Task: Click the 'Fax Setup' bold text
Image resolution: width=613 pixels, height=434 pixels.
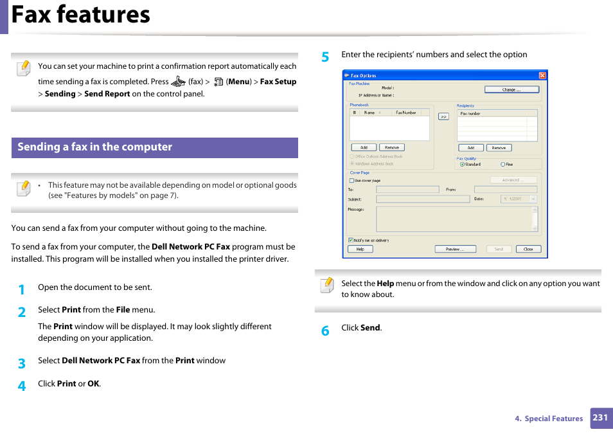Action: tap(278, 82)
